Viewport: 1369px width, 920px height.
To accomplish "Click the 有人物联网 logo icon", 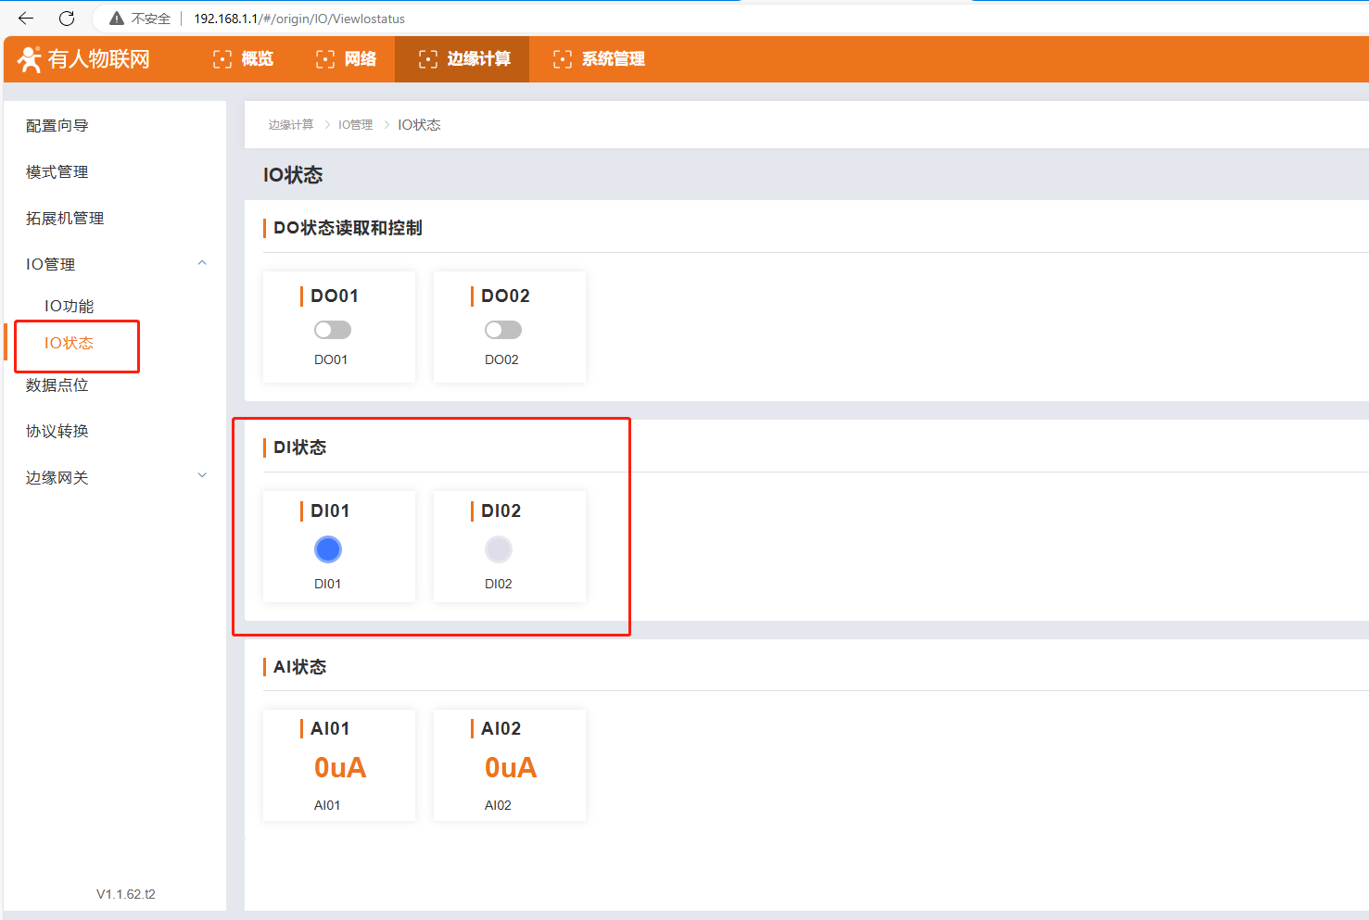I will [30, 59].
